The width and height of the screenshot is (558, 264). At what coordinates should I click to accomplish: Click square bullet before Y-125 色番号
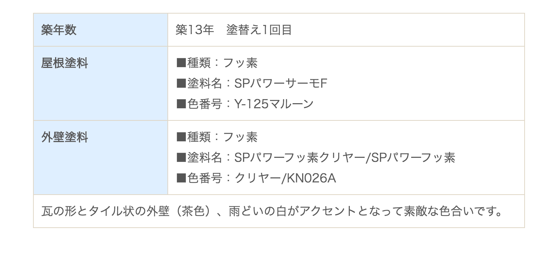[x=181, y=104]
